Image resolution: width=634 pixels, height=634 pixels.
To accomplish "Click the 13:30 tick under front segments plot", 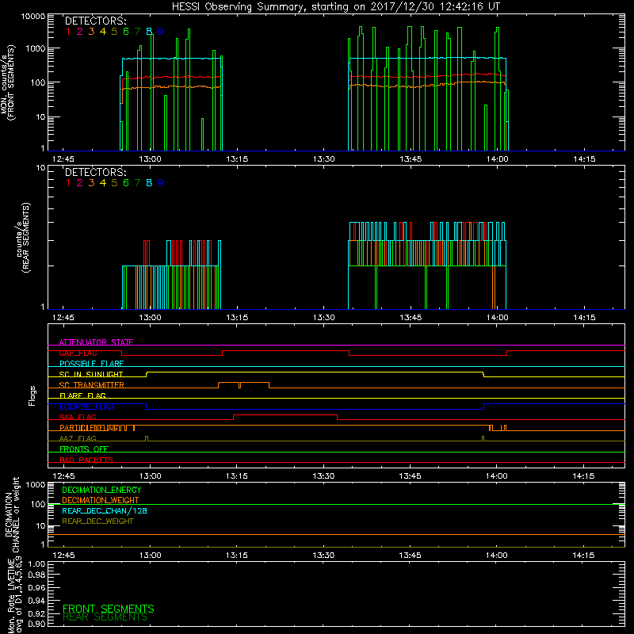I will [x=324, y=159].
